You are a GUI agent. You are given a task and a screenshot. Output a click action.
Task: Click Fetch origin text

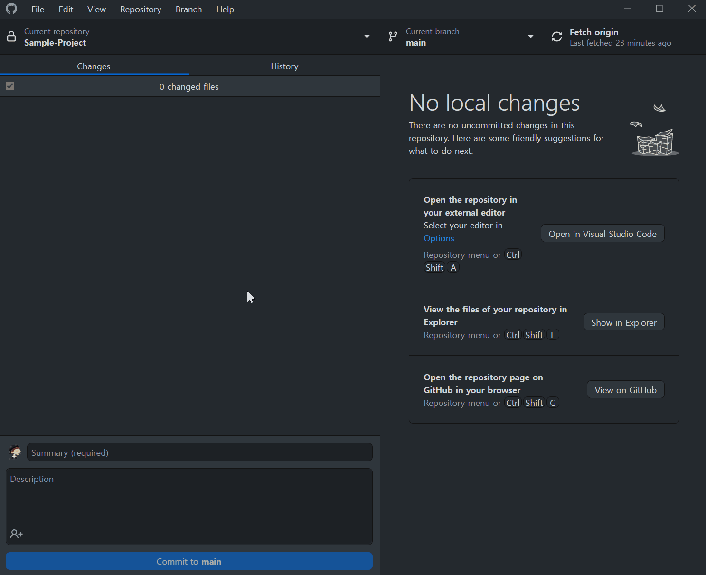click(594, 32)
